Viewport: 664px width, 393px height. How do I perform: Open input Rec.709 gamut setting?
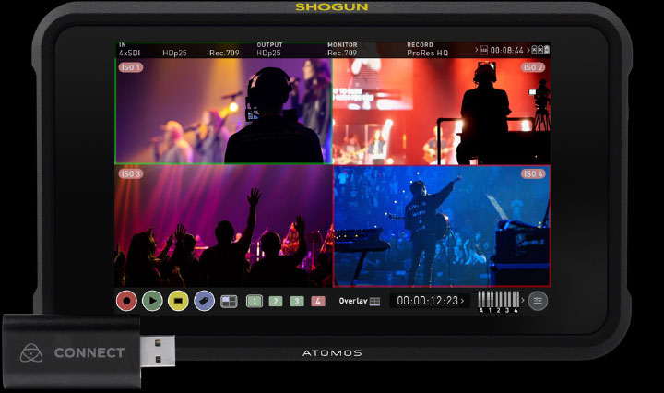pyautogui.click(x=224, y=53)
